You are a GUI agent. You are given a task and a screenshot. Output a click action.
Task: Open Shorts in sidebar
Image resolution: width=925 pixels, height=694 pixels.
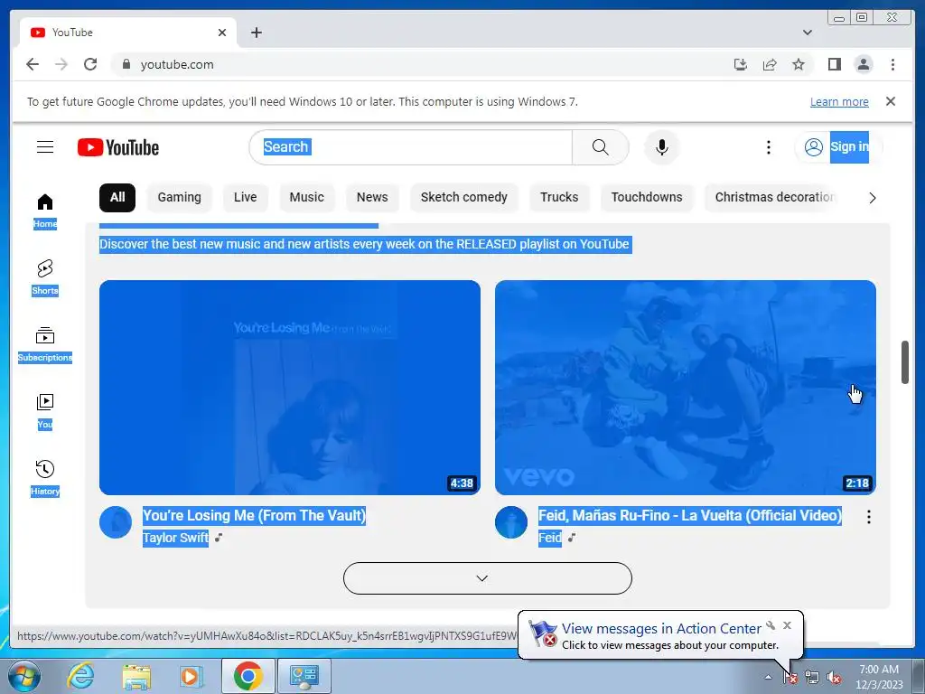click(45, 278)
